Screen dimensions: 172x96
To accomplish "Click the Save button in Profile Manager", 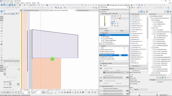I will click(x=120, y=18).
